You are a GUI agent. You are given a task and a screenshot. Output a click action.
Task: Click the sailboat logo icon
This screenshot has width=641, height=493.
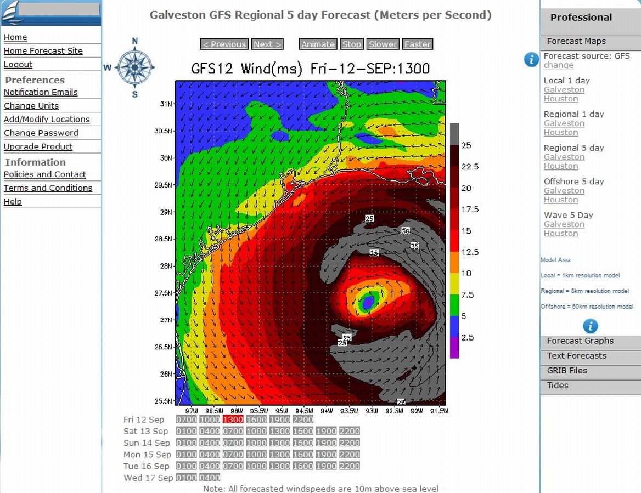[9, 13]
